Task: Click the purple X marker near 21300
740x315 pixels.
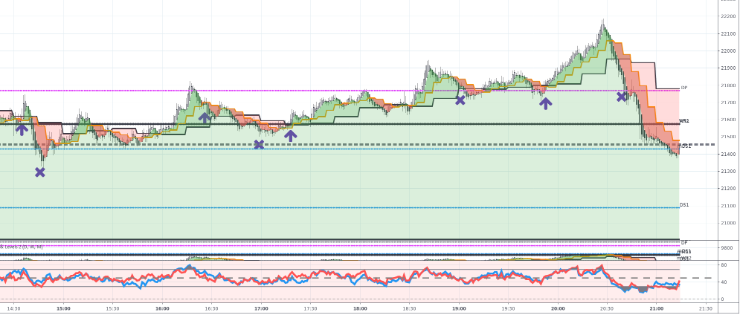Action: (40, 172)
